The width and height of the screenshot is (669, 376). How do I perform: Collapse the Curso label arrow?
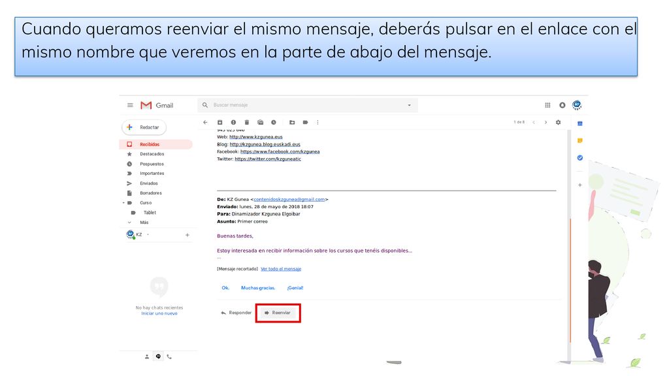123,203
